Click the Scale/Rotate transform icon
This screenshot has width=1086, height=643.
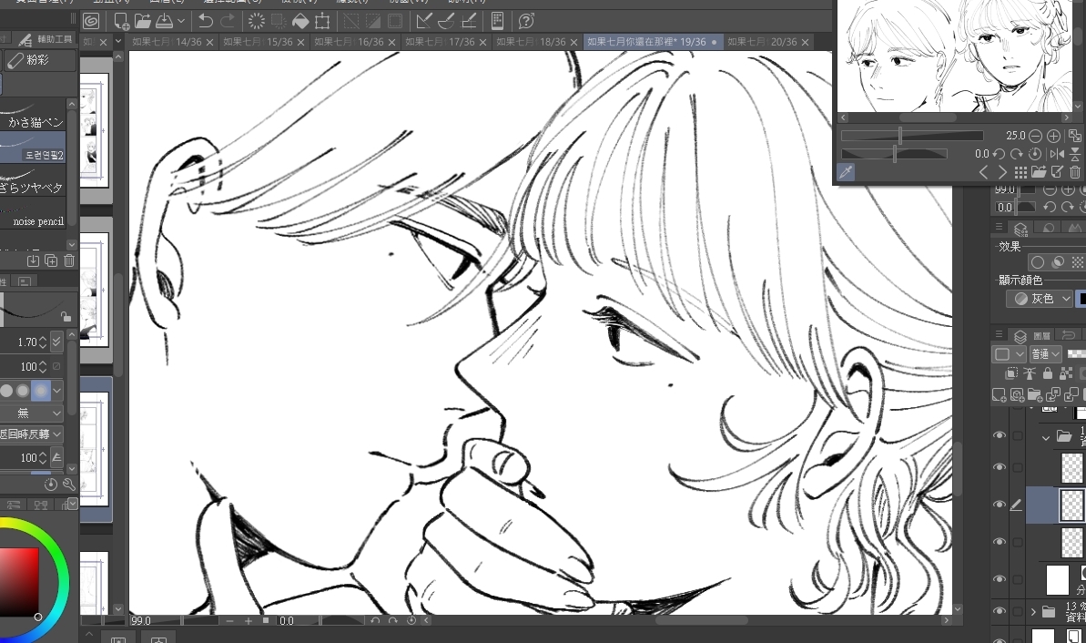click(x=322, y=22)
